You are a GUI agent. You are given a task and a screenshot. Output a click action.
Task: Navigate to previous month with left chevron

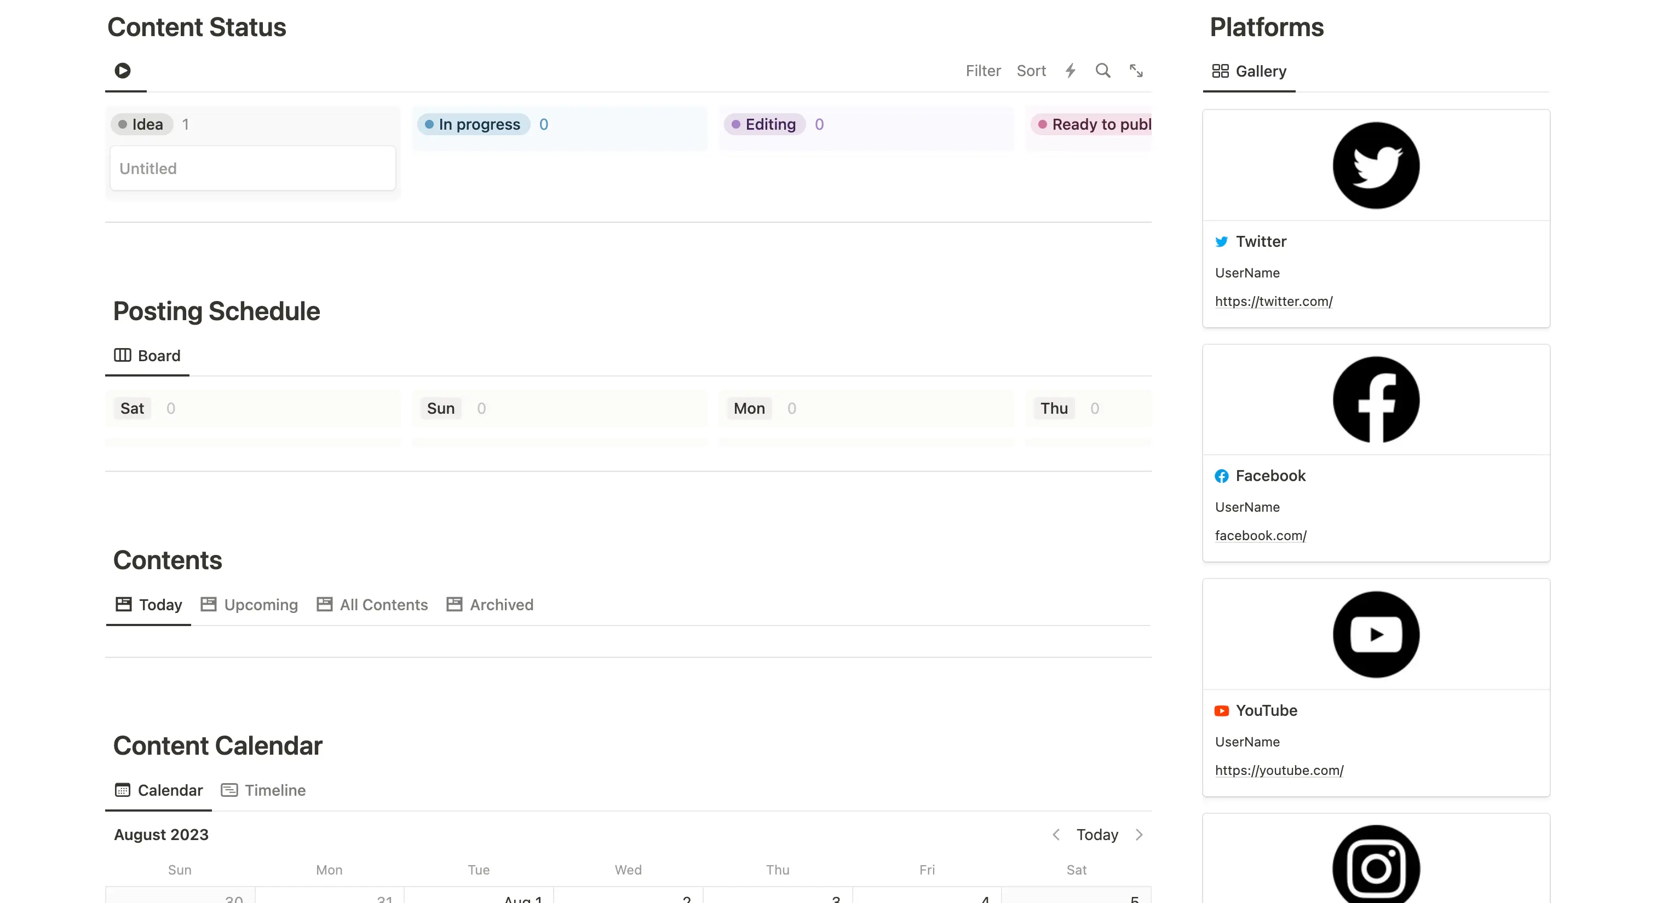1056,834
